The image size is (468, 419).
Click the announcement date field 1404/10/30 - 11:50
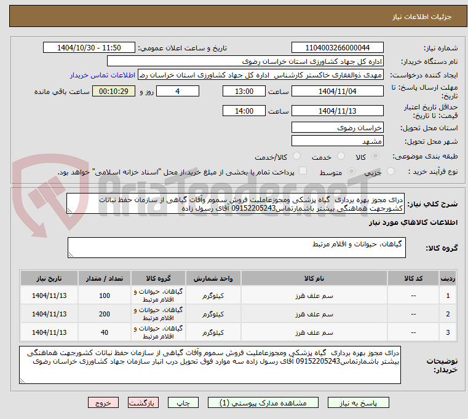pyautogui.click(x=89, y=48)
